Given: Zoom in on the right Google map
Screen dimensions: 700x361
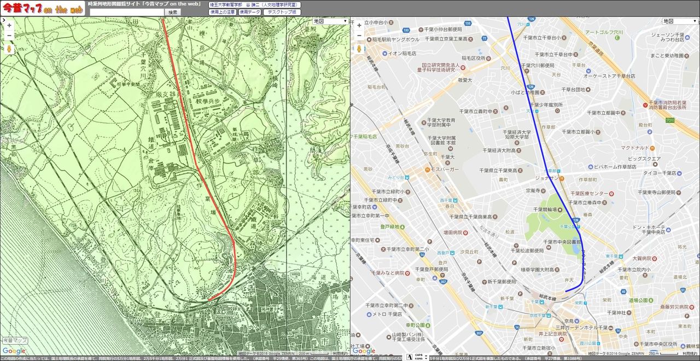Looking at the screenshot, I should tap(359, 25).
